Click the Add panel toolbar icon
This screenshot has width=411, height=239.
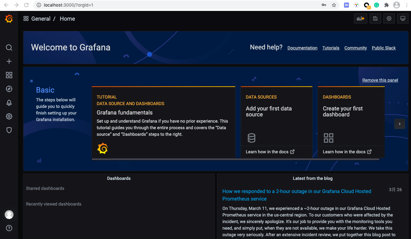click(361, 19)
